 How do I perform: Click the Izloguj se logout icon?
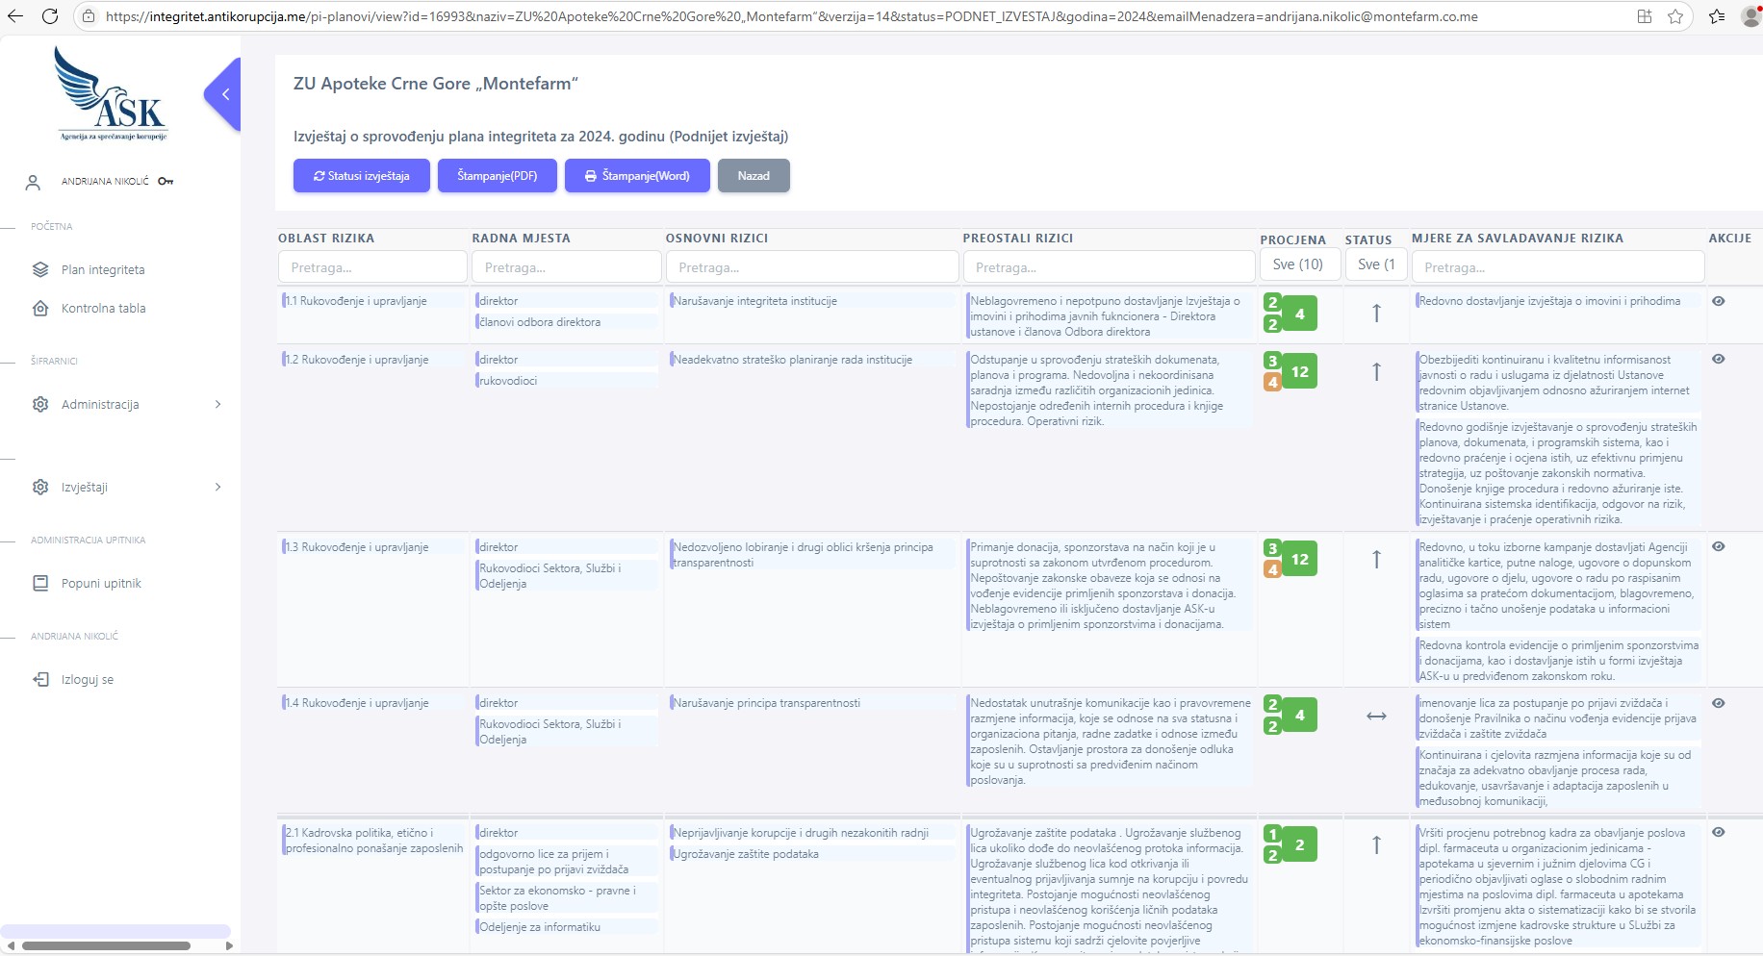(40, 679)
